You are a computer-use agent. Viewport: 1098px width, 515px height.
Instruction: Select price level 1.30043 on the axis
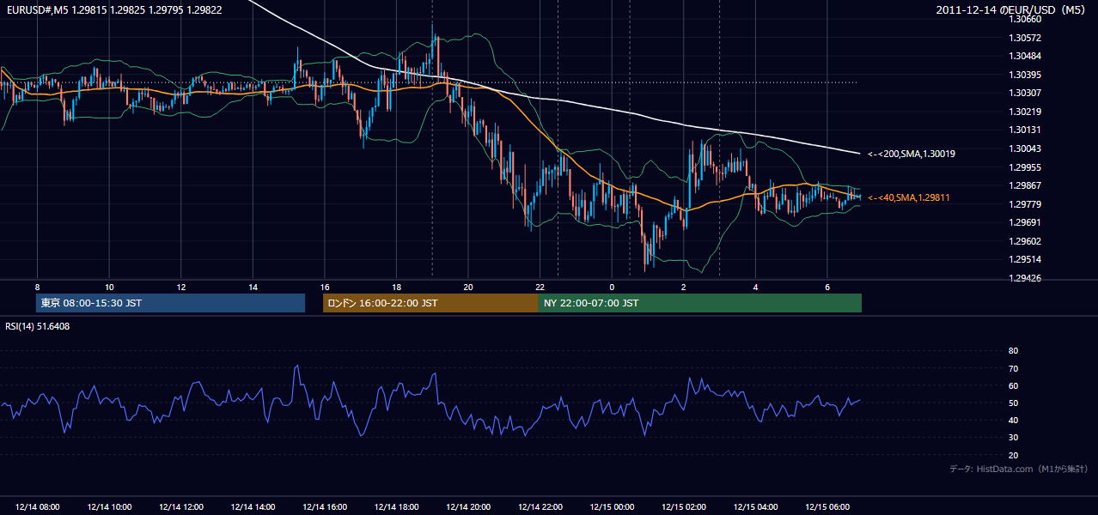coord(1025,148)
